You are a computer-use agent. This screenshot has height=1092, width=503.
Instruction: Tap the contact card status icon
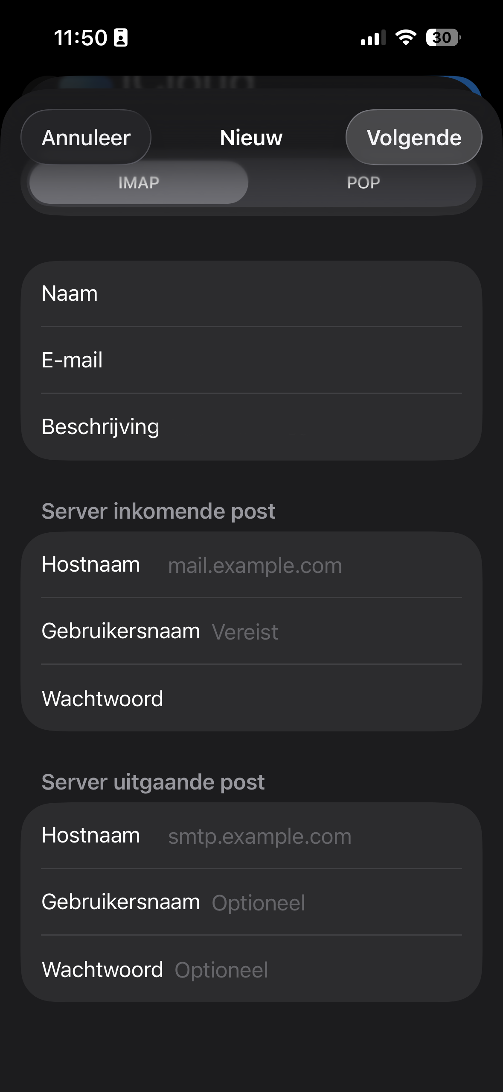click(121, 38)
